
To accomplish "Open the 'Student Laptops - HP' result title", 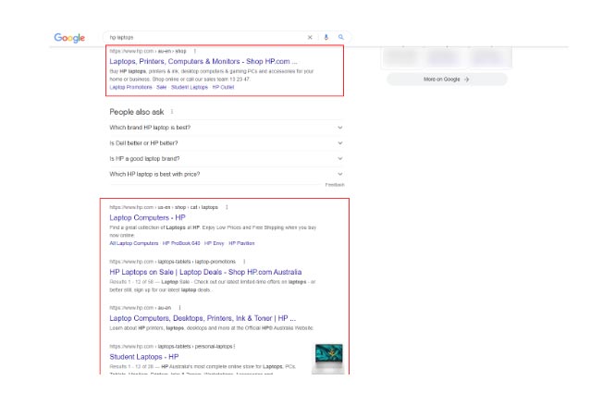I will pyautogui.click(x=144, y=357).
